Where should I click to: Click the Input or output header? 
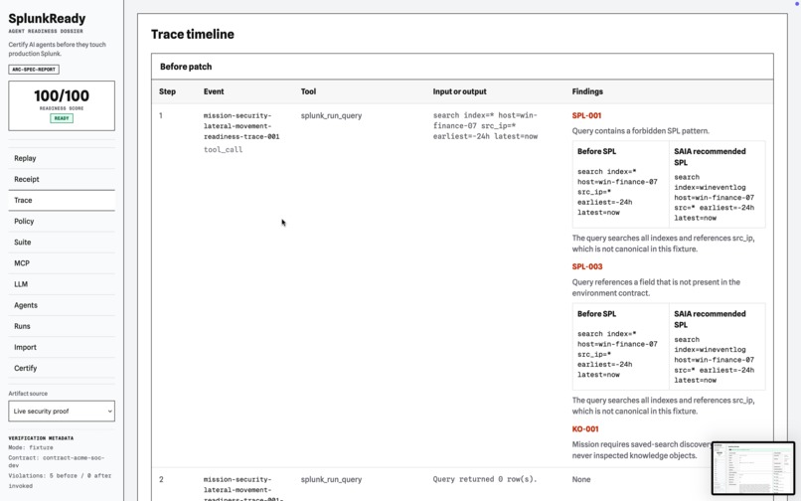(x=459, y=91)
